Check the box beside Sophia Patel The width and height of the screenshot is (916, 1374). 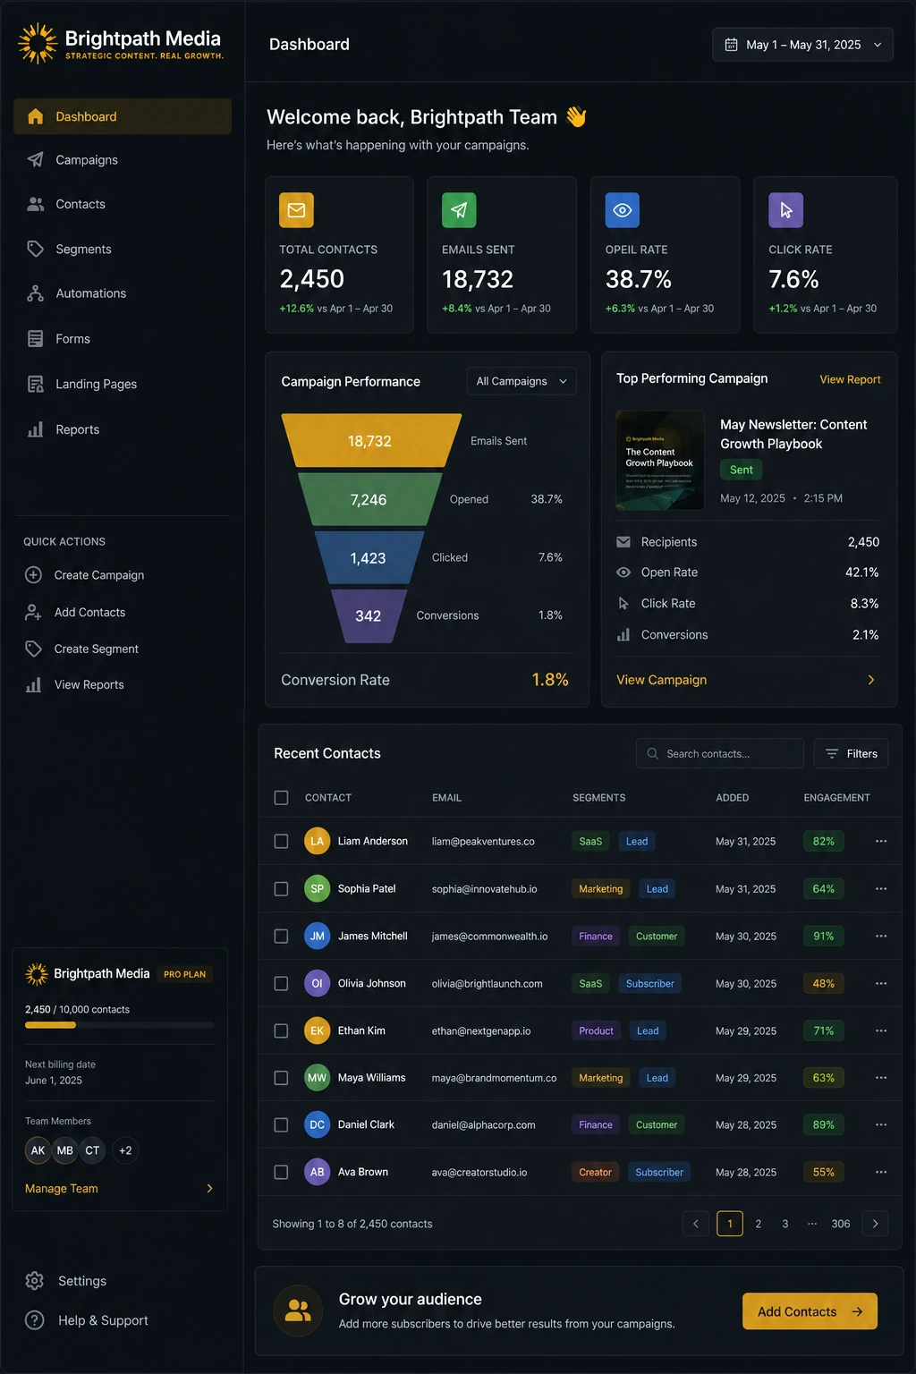click(281, 889)
